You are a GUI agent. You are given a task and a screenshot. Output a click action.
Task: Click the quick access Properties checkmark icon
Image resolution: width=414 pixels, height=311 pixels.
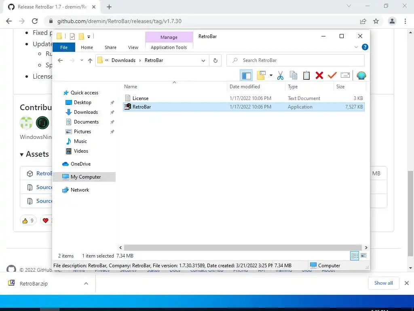click(72, 36)
